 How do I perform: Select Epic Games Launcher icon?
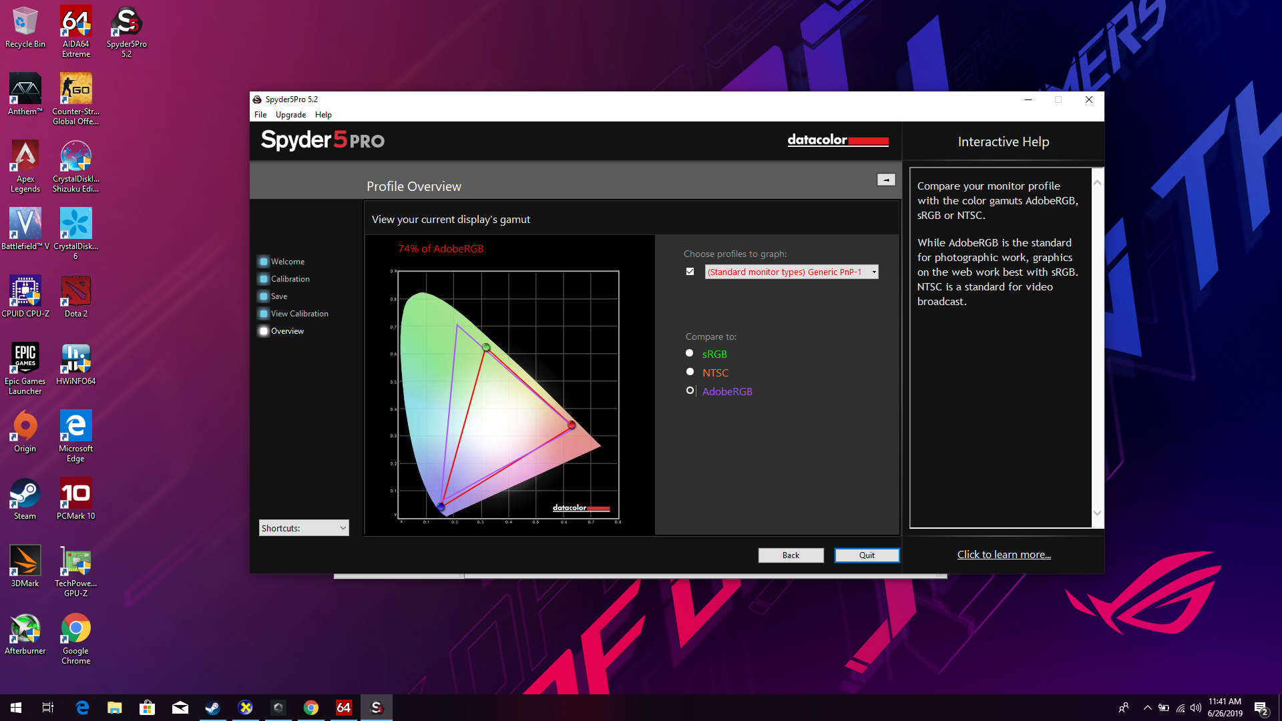tap(25, 369)
